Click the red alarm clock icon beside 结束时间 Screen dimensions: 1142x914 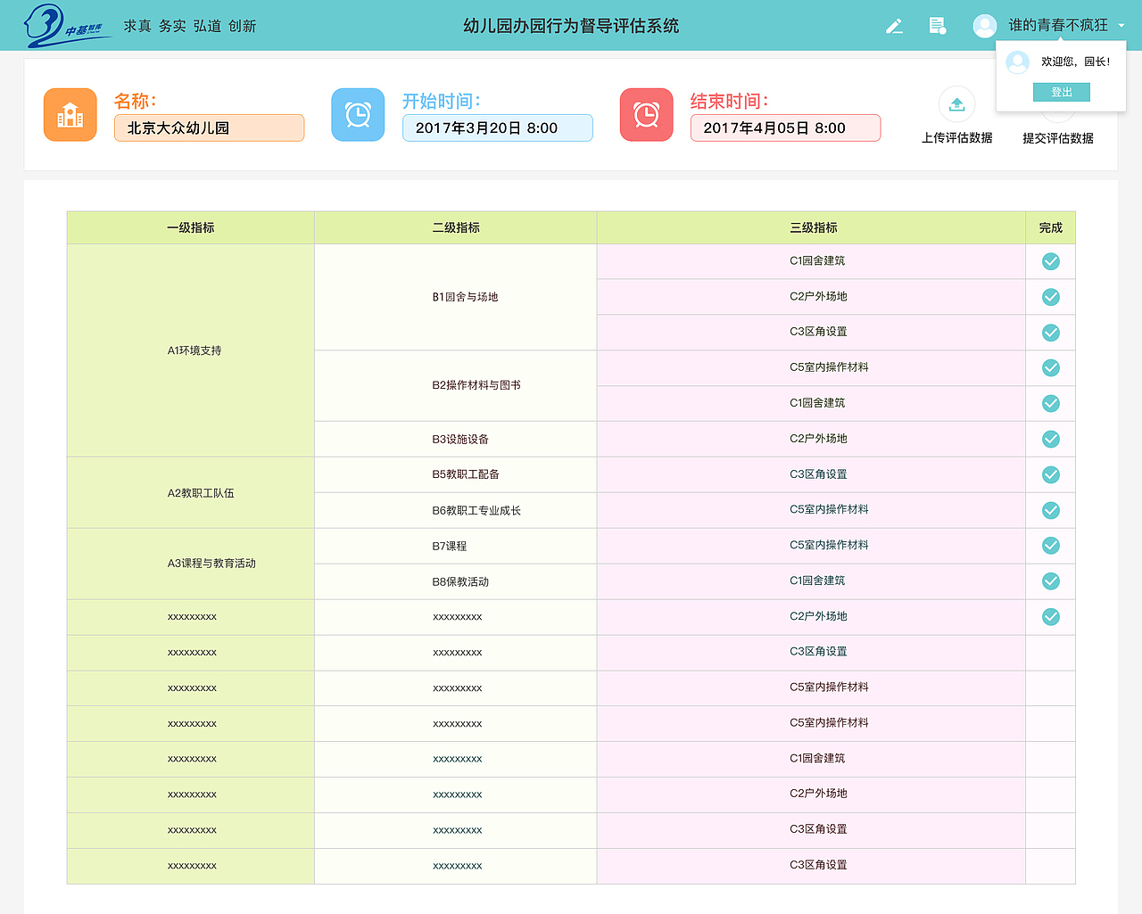(646, 114)
